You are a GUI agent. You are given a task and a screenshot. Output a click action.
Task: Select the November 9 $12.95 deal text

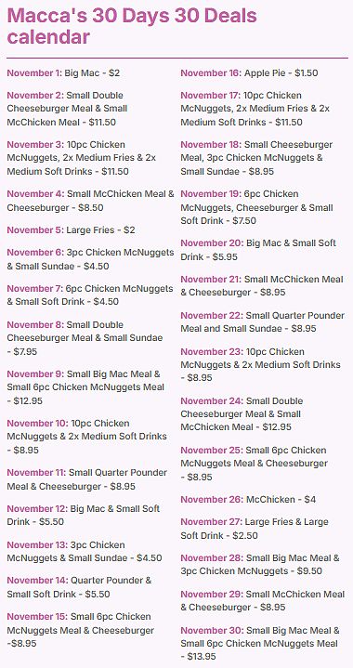[85, 387]
